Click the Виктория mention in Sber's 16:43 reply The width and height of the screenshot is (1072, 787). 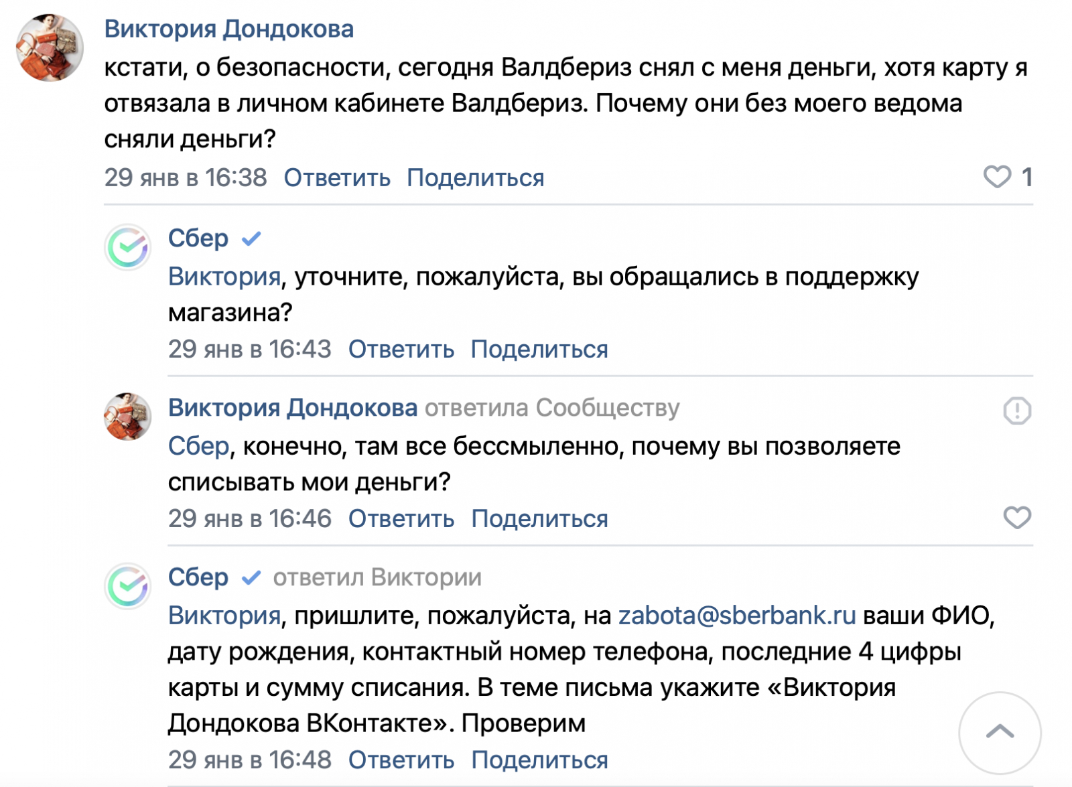click(224, 276)
